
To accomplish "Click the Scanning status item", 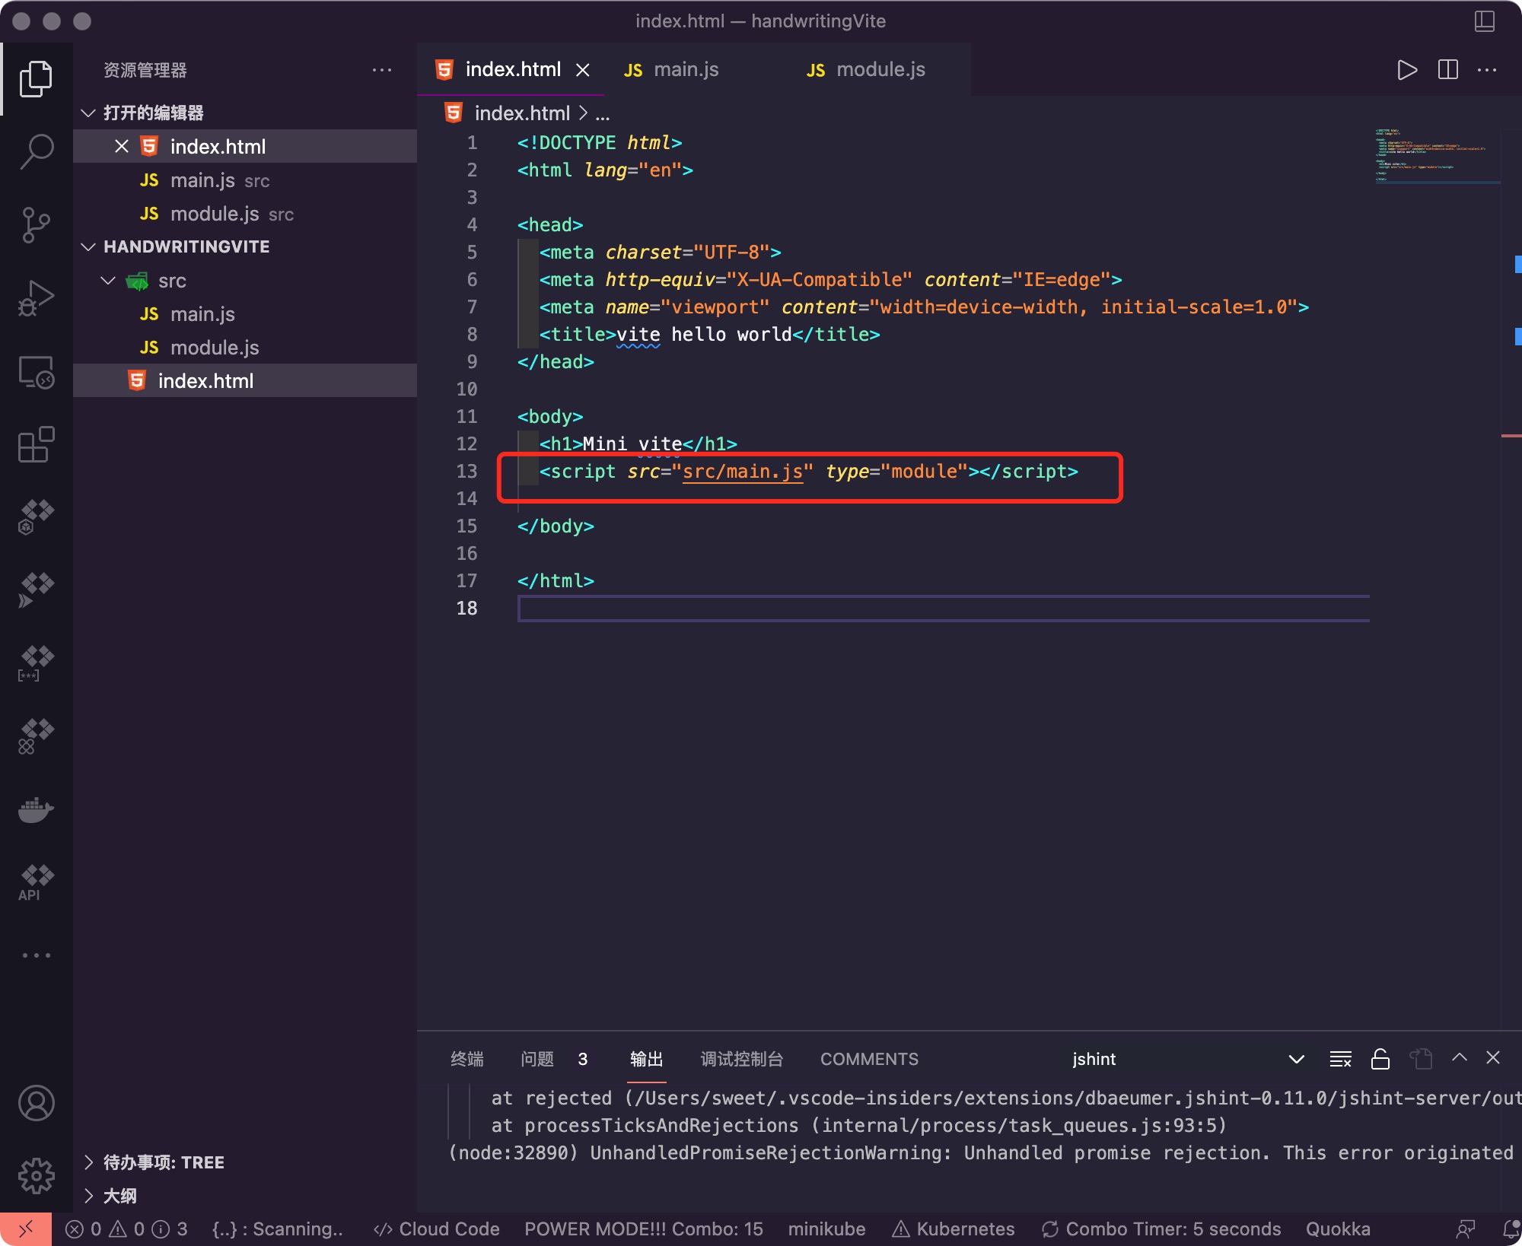I will (x=278, y=1229).
